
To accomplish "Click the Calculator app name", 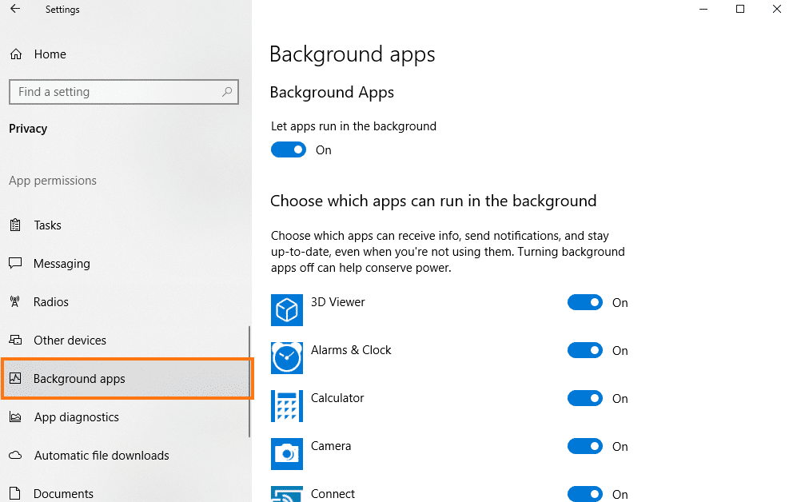I will pos(337,398).
